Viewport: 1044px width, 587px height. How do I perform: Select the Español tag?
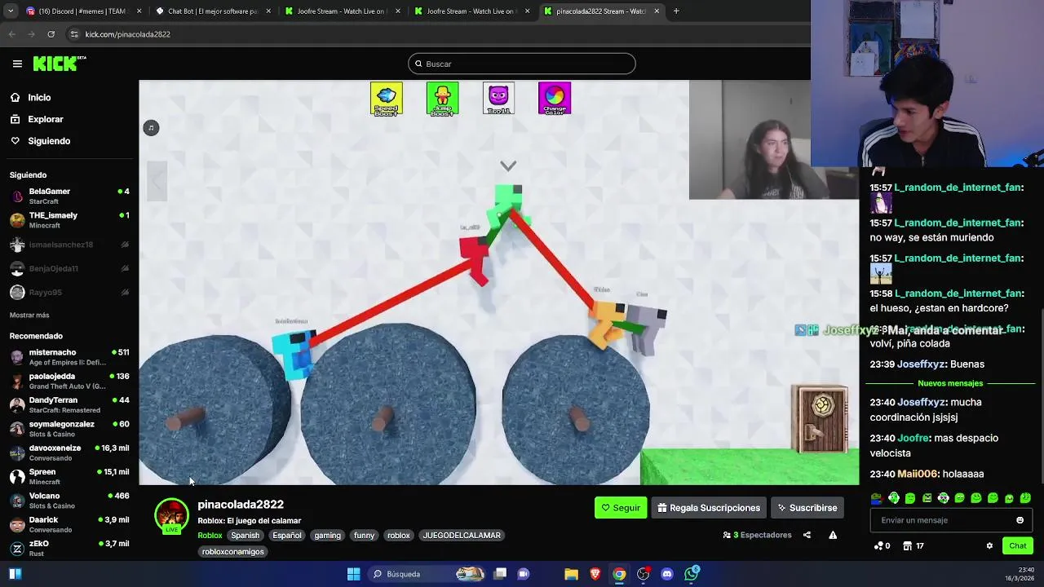287,536
